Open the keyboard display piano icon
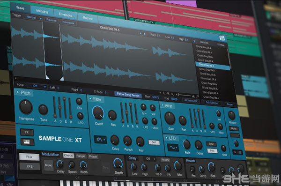This screenshot has height=186, width=281. click(x=27, y=141)
